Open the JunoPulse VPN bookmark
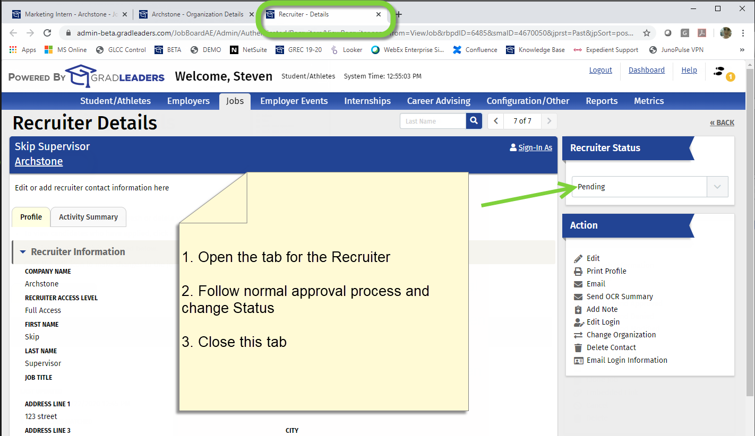This screenshot has width=755, height=436. (x=676, y=50)
